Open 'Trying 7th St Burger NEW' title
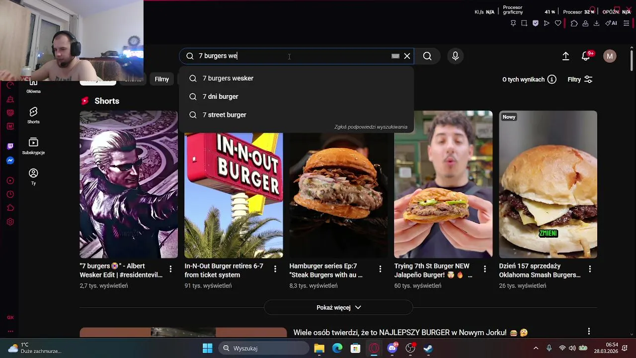Screen dimensions: 636x358 (x=433, y=270)
